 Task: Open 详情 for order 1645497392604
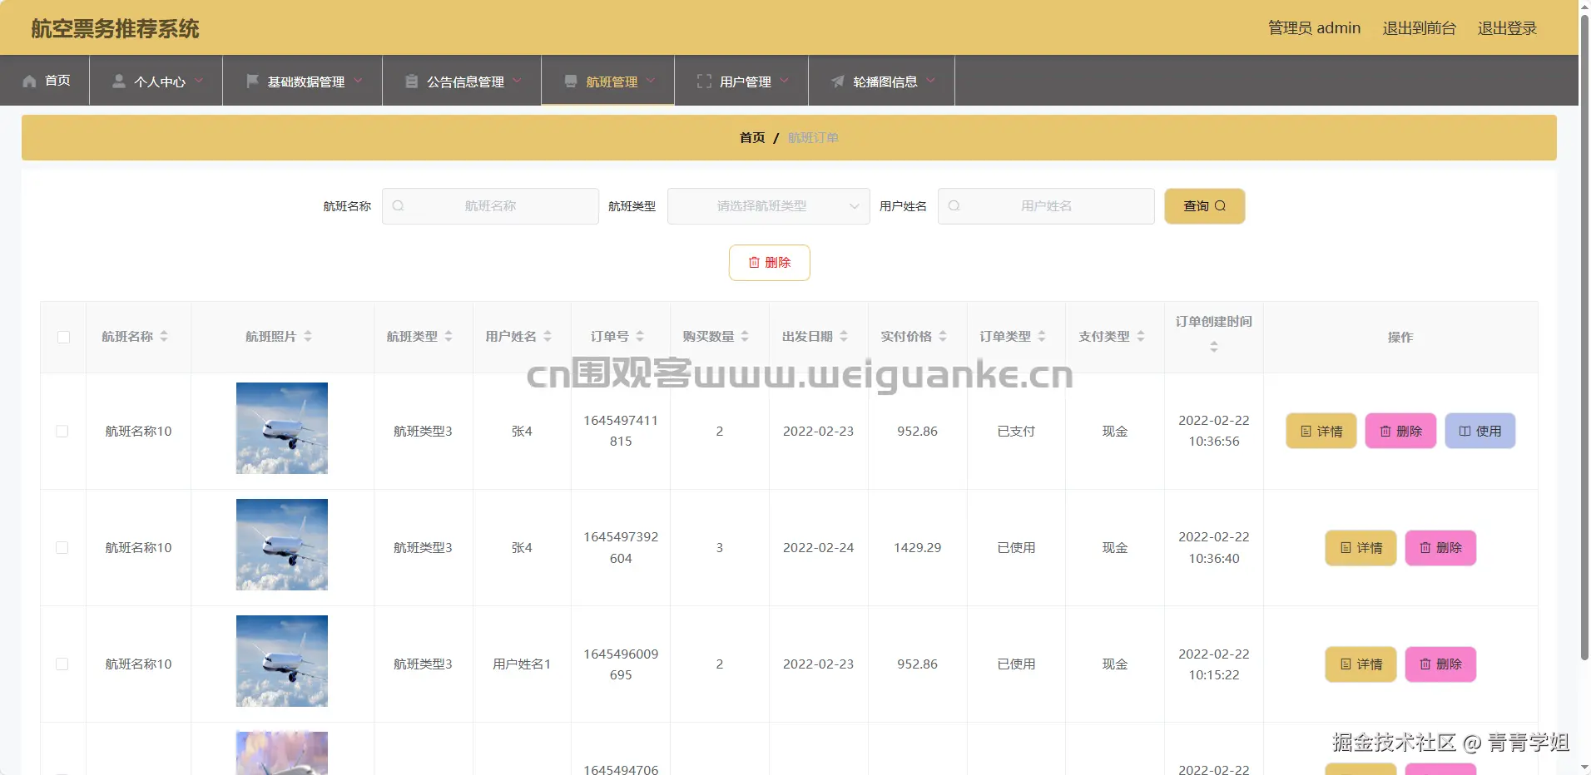[1361, 548]
